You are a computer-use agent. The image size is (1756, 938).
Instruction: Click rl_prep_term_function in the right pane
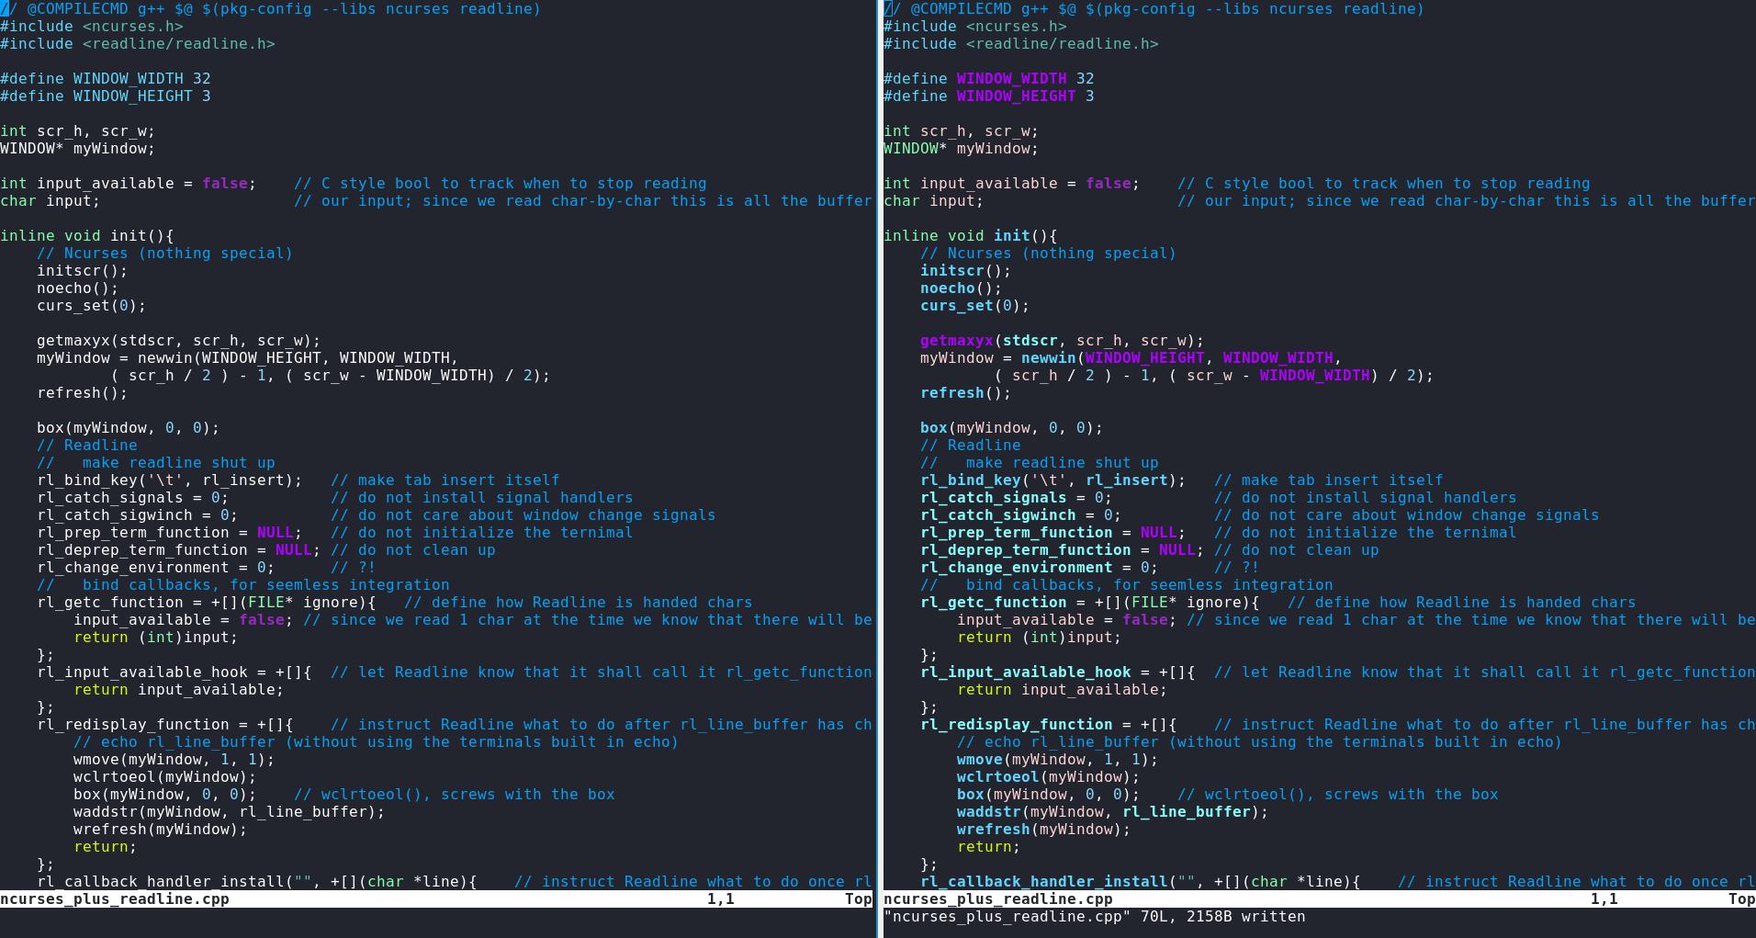pyautogui.click(x=1016, y=533)
